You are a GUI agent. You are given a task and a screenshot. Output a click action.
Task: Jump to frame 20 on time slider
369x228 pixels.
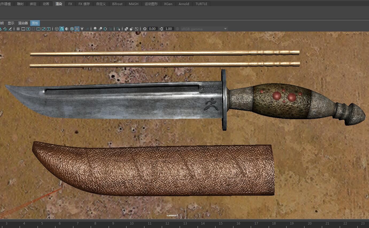(x=309, y=223)
